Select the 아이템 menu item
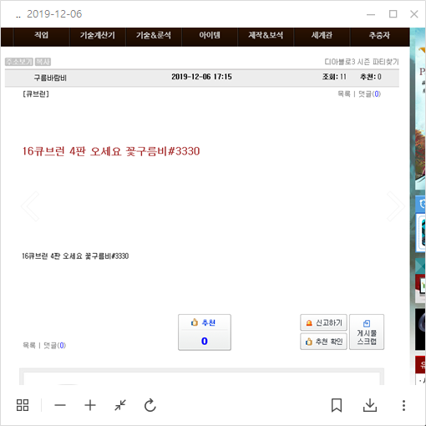 [x=210, y=35]
